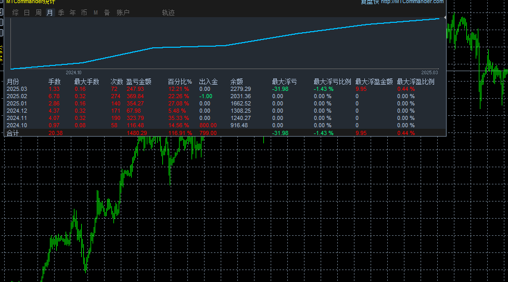508x282 pixels.
Task: Click balance value 1308.25
Action: coord(240,111)
